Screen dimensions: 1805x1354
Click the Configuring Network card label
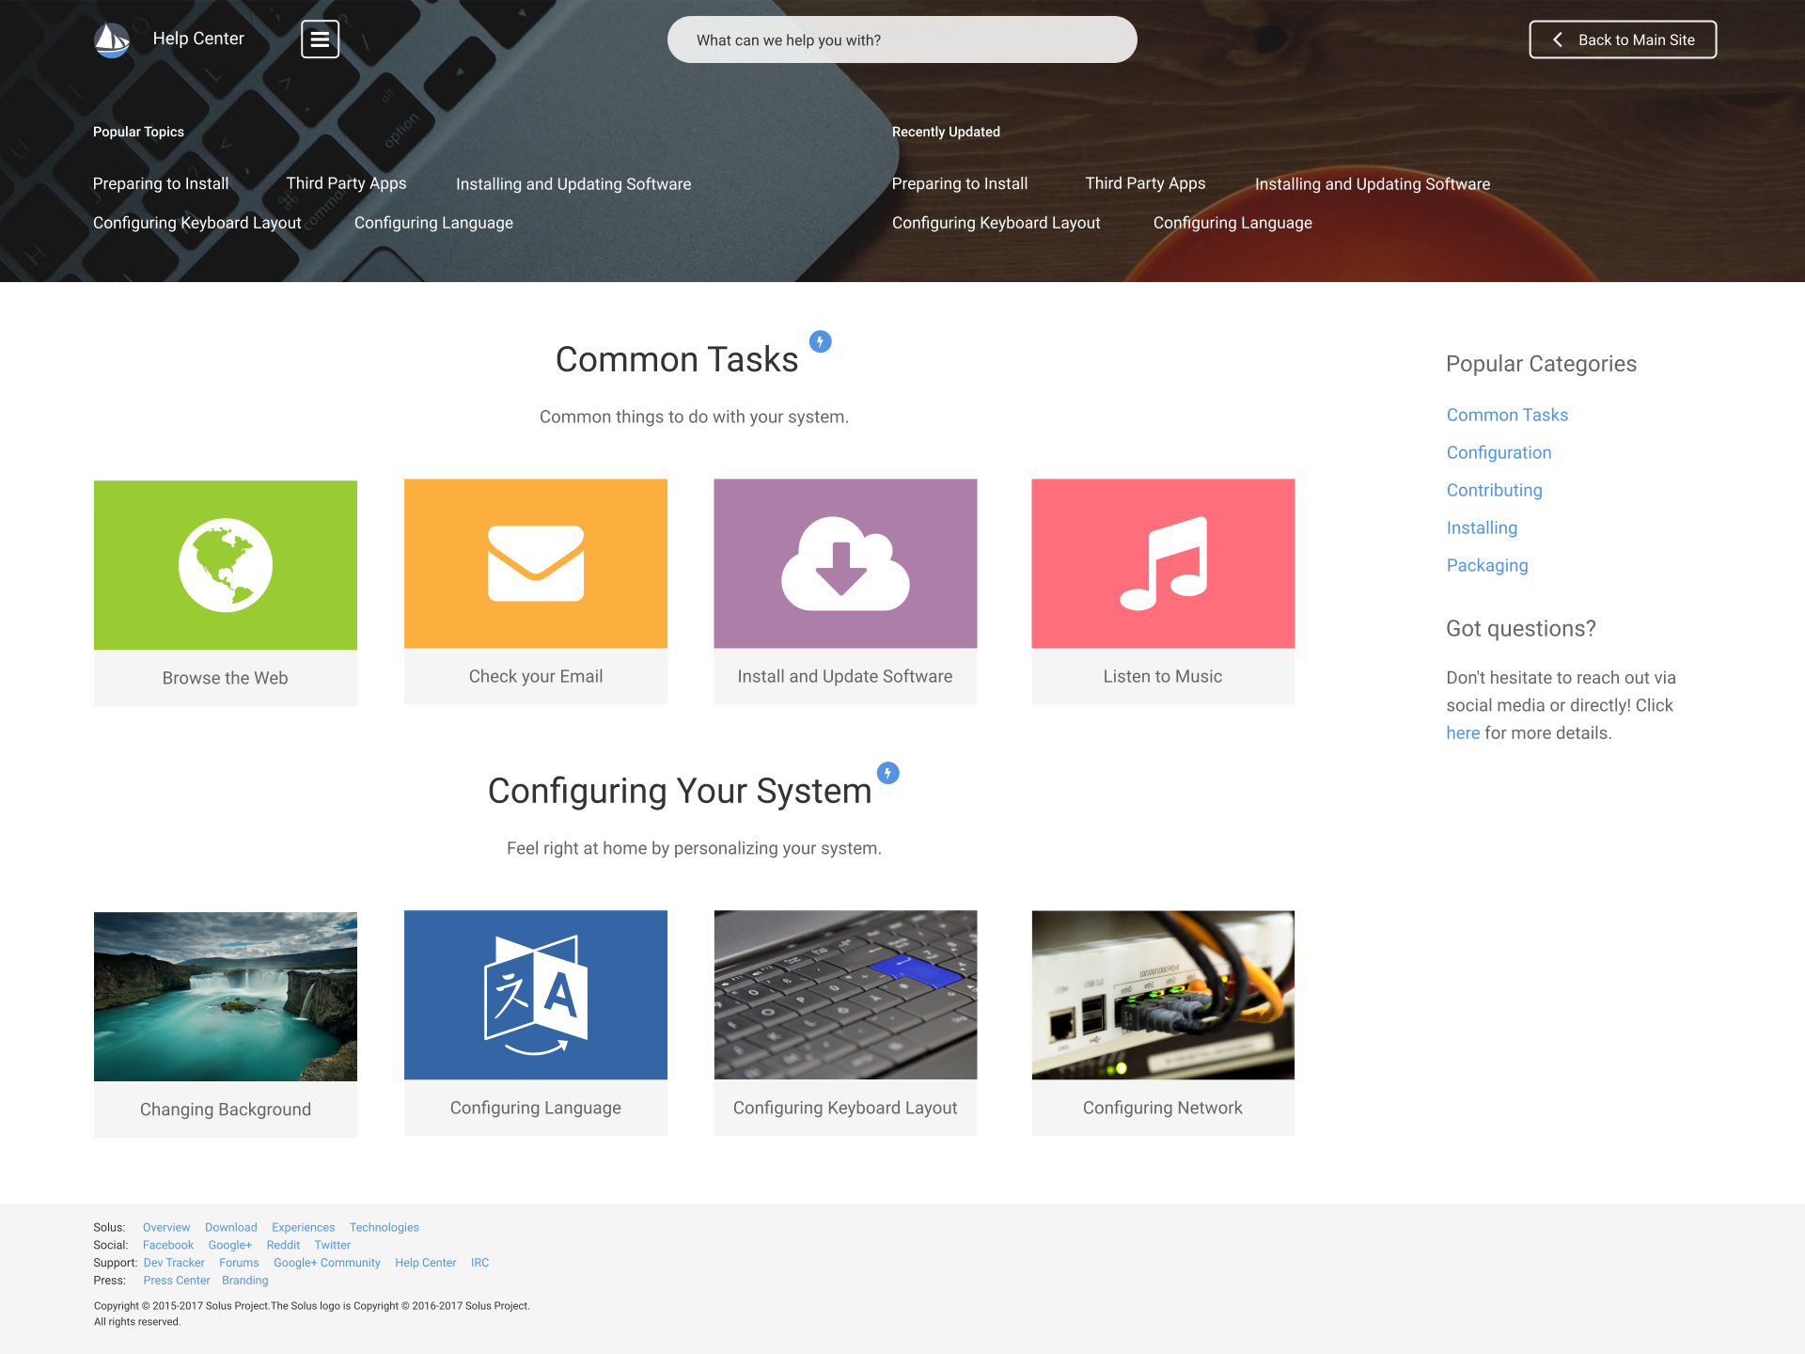[x=1163, y=1108]
